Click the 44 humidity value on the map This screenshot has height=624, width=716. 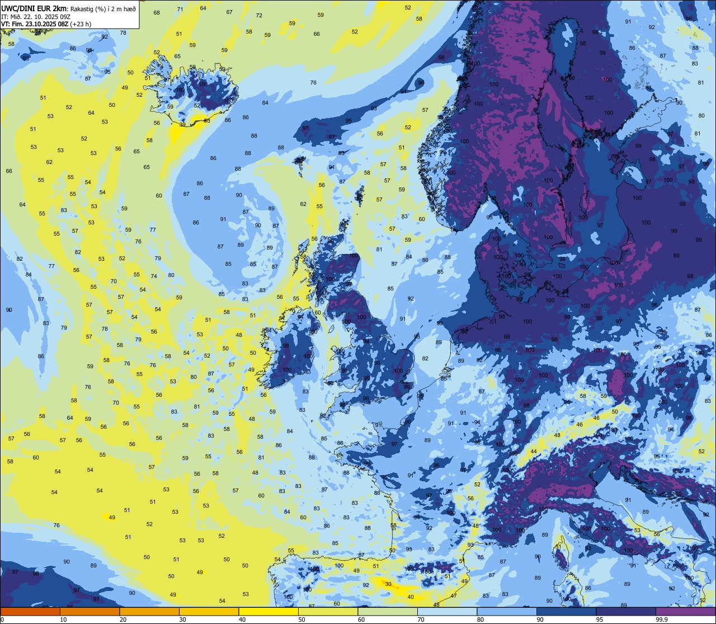[534, 451]
